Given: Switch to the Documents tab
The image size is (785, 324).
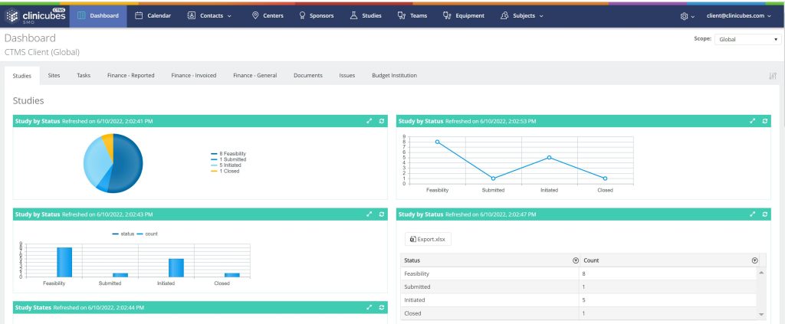Looking at the screenshot, I should point(308,76).
